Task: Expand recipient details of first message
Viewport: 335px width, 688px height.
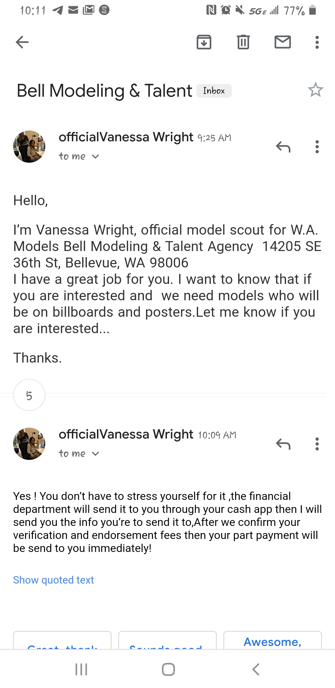Action: click(79, 156)
